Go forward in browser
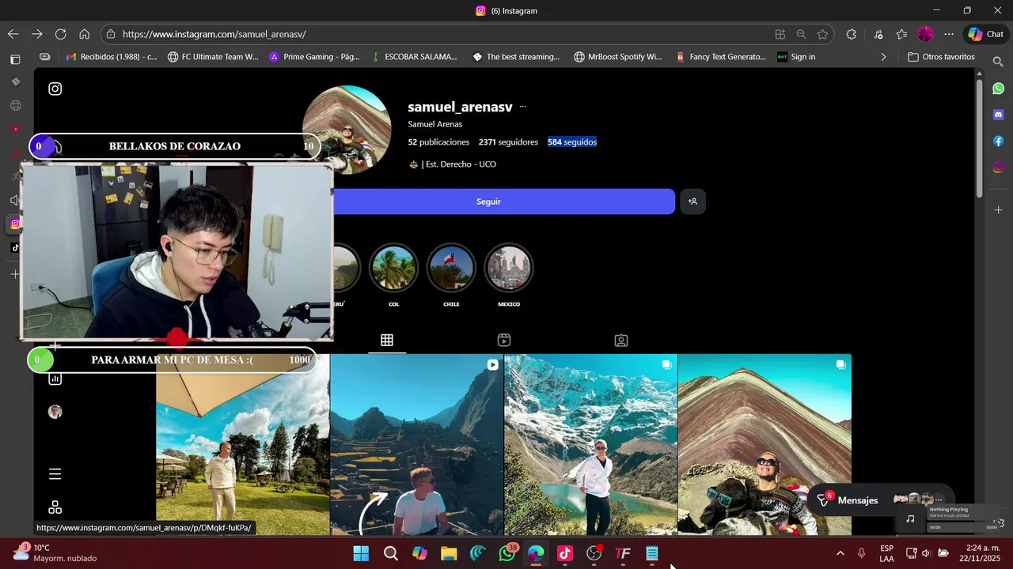The height and width of the screenshot is (569, 1013). 36,34
